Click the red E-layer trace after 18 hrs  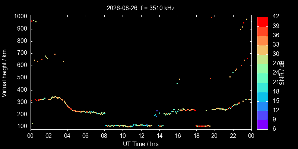203,126
